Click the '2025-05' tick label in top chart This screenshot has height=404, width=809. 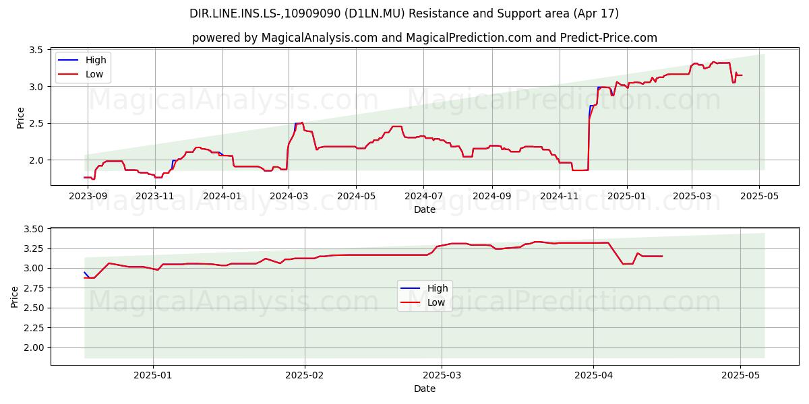[759, 197]
